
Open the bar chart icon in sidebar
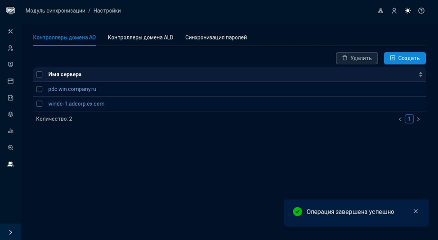[x=10, y=131]
